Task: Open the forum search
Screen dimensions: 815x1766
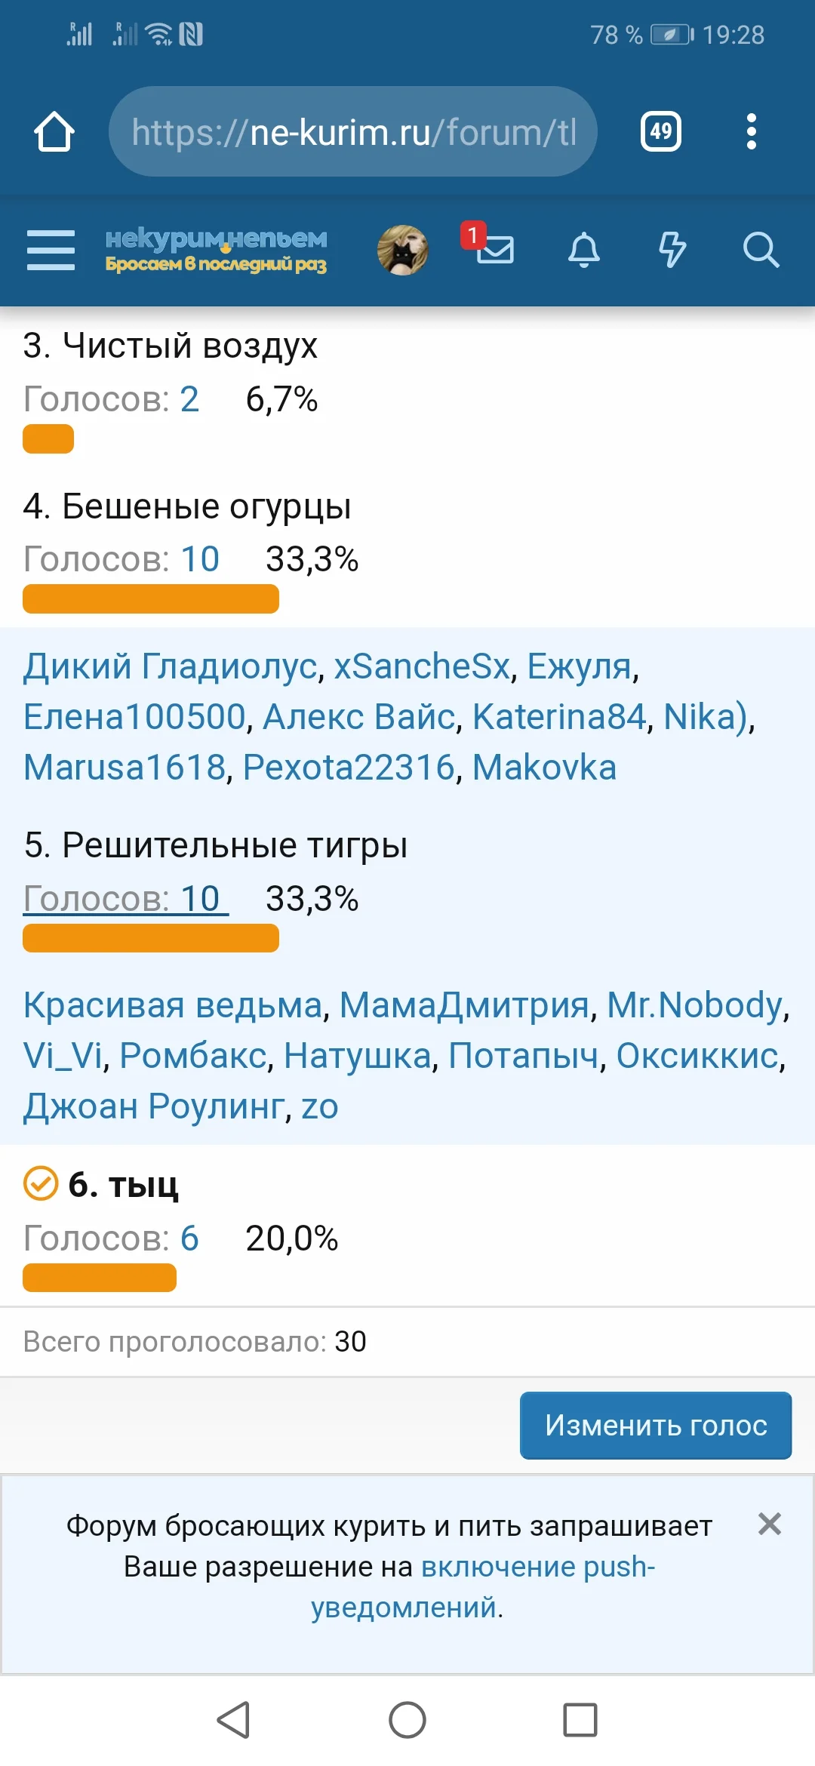Action: (x=762, y=251)
